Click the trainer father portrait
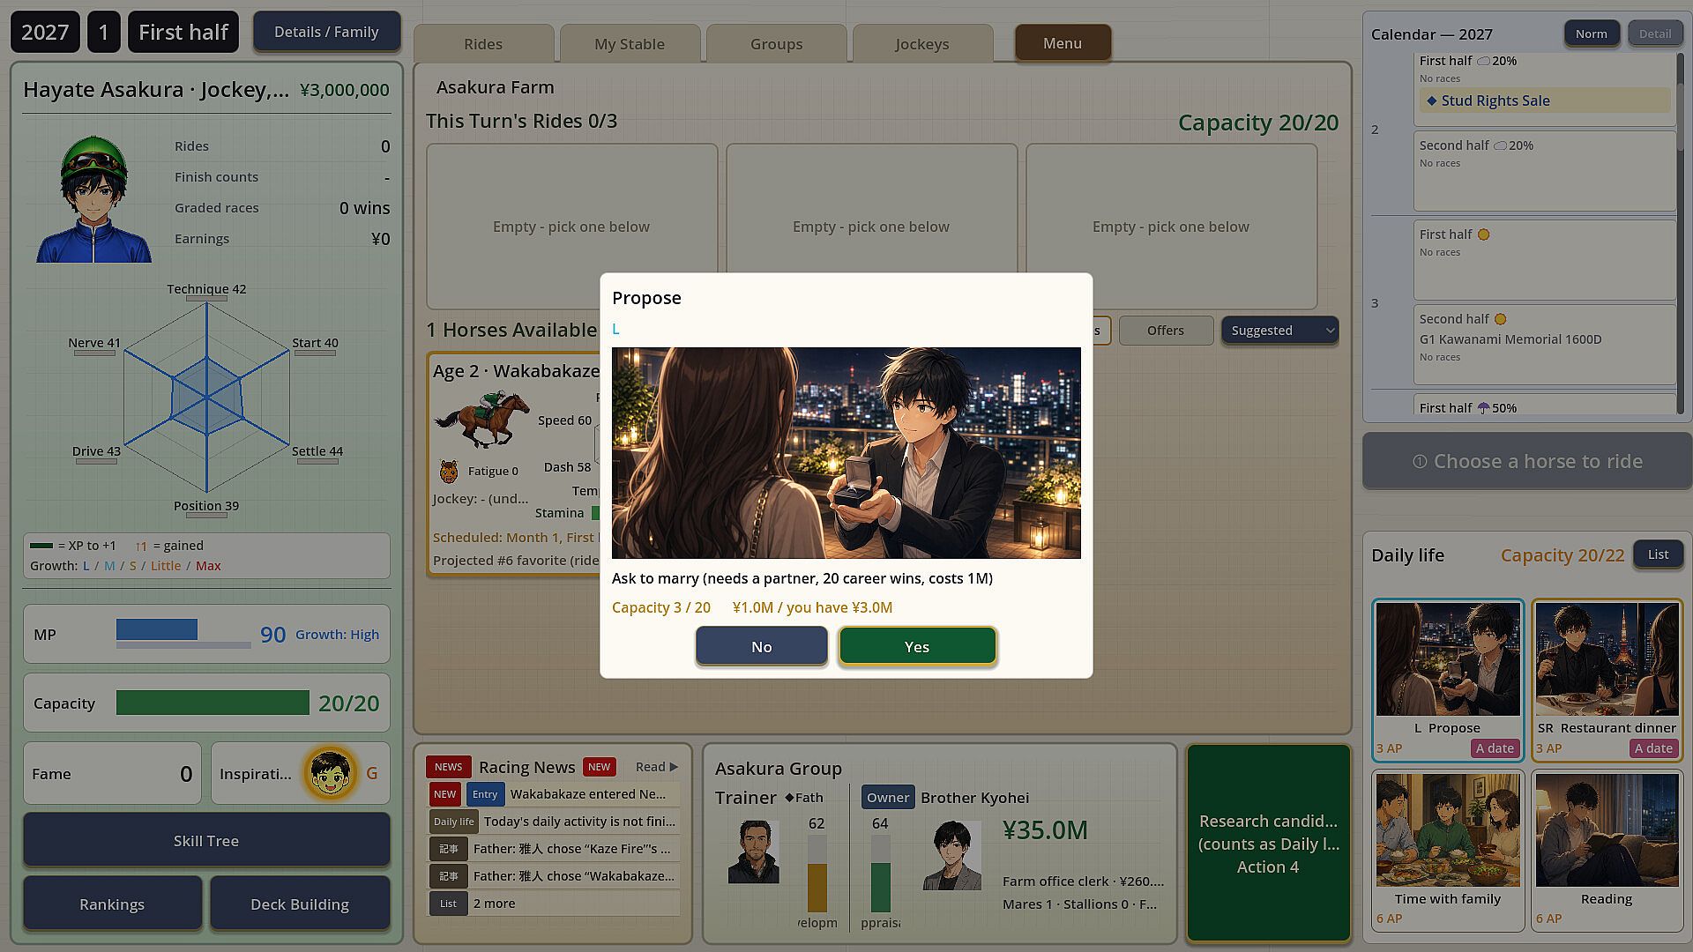The image size is (1693, 952). pyautogui.click(x=753, y=852)
